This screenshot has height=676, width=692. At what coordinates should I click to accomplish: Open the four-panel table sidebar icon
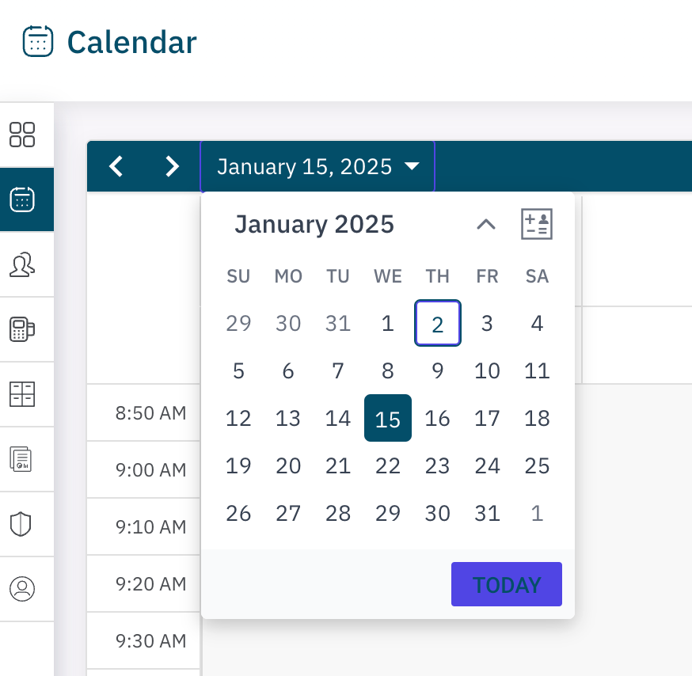[22, 394]
